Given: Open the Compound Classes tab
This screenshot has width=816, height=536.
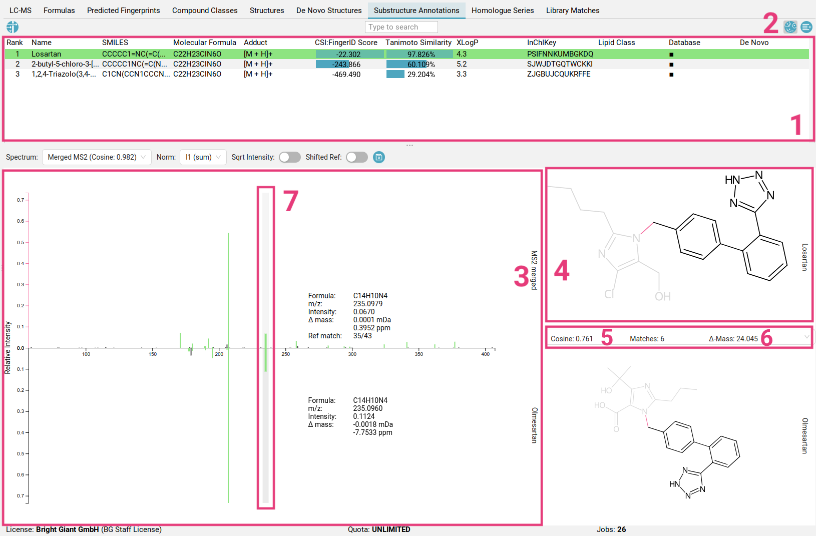Looking at the screenshot, I should (205, 11).
